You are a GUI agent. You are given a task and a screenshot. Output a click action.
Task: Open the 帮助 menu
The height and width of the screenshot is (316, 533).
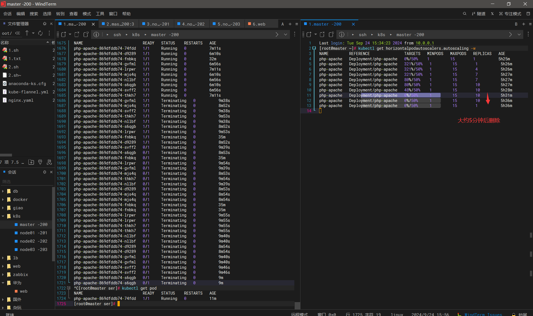[126, 14]
